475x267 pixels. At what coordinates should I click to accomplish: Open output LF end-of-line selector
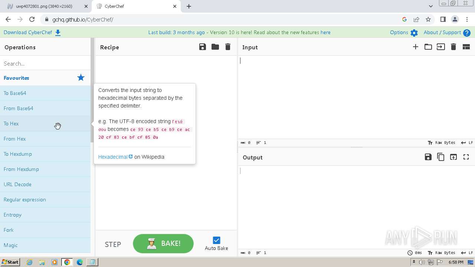(x=467, y=253)
